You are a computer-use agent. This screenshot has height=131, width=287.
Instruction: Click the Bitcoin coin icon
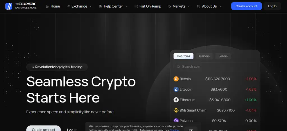point(176,79)
